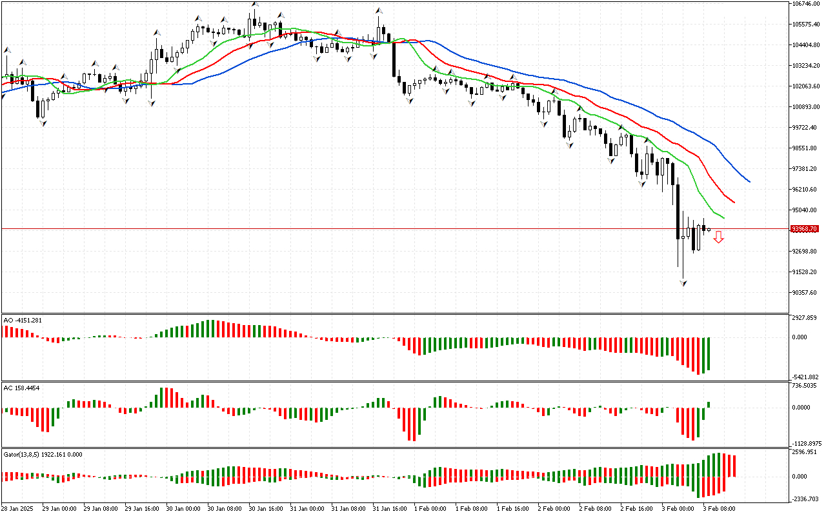Click the 29 Jan 08:00 time label
The height and width of the screenshot is (516, 826).
[100, 509]
